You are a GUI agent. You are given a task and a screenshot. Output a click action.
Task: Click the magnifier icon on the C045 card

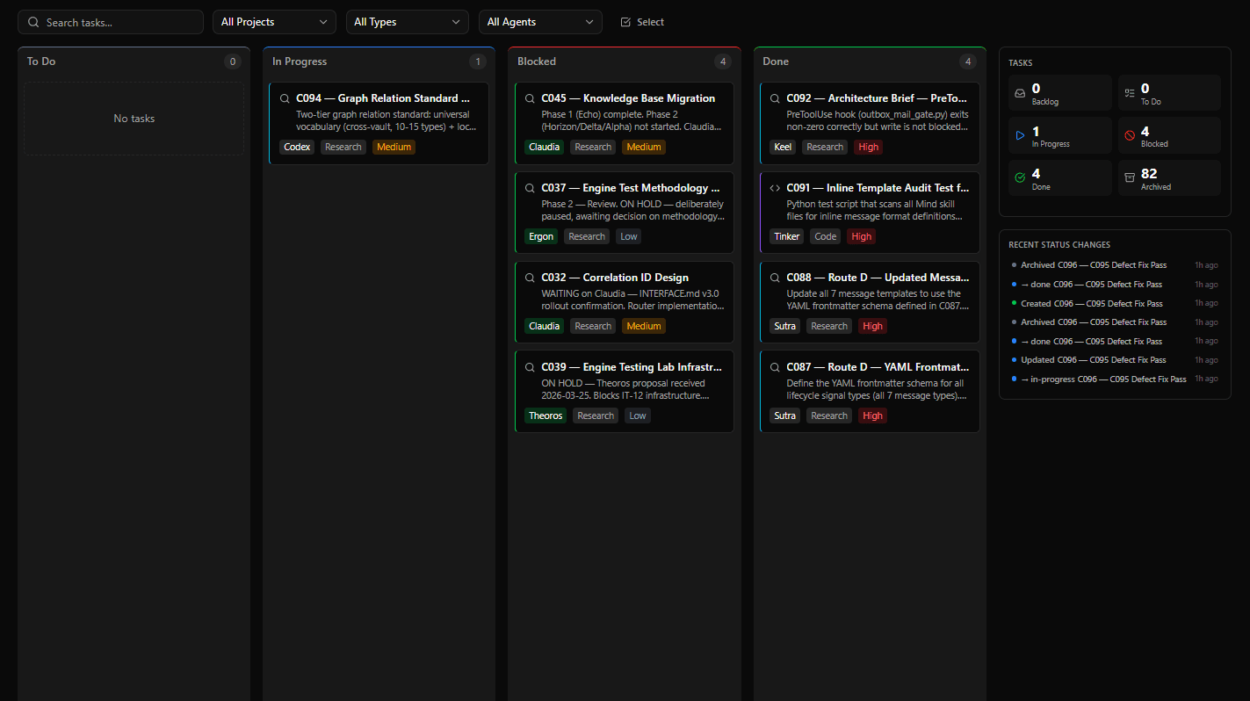click(x=529, y=98)
